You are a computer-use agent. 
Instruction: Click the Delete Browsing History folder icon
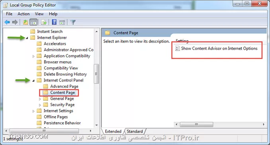(x=39, y=74)
